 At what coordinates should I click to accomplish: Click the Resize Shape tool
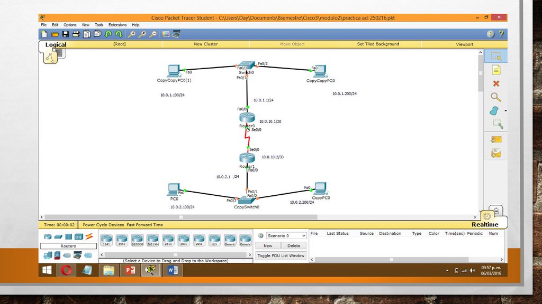coord(498,124)
